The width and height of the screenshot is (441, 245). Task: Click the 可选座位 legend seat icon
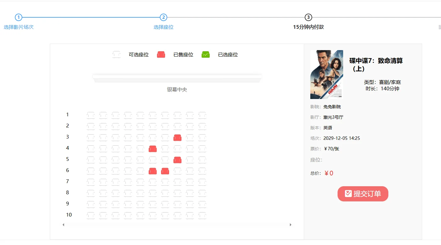click(x=116, y=54)
